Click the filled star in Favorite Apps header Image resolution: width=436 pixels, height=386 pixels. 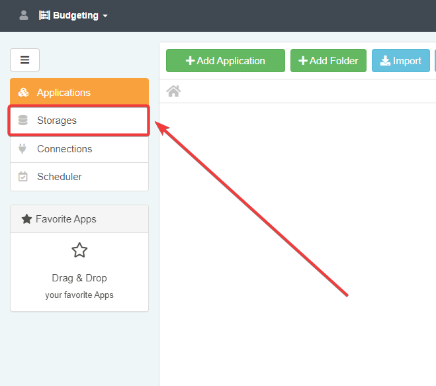click(x=26, y=219)
